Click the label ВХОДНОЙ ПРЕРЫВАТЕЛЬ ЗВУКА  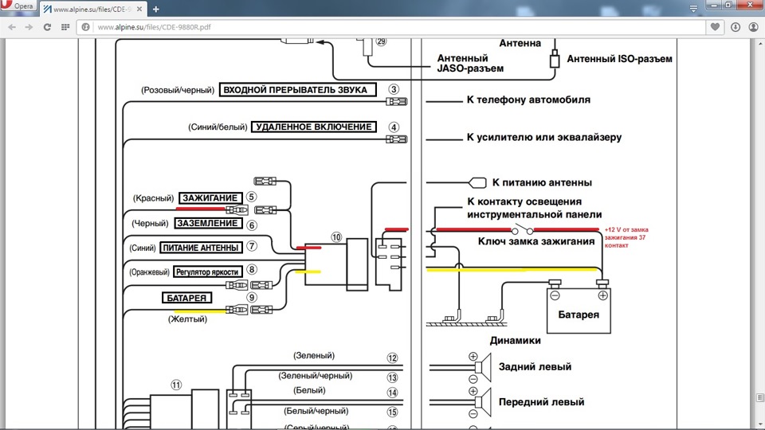[x=297, y=90]
